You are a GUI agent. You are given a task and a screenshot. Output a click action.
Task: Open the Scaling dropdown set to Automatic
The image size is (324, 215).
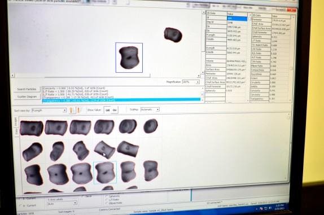tap(150, 109)
